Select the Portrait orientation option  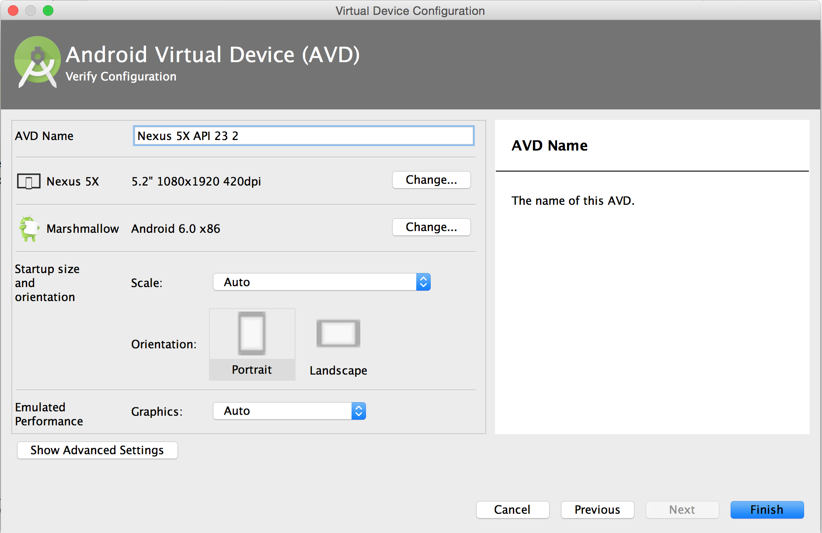(x=252, y=344)
